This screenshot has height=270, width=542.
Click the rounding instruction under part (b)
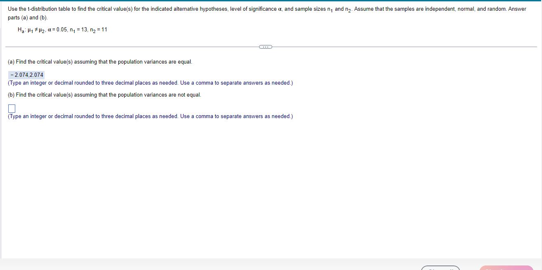[150, 116]
